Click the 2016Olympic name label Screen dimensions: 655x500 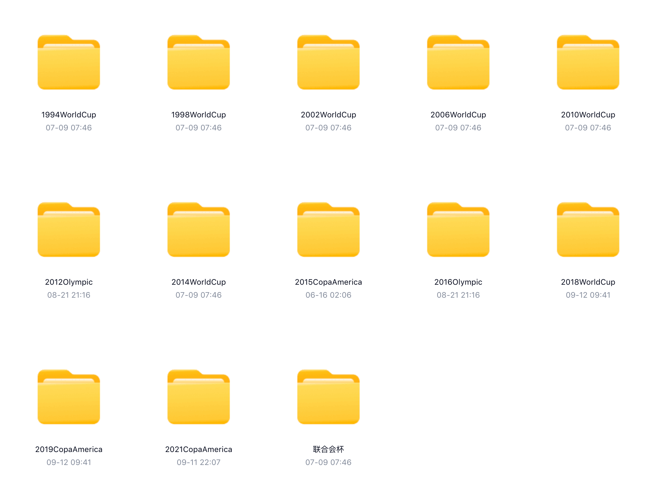[x=458, y=282]
